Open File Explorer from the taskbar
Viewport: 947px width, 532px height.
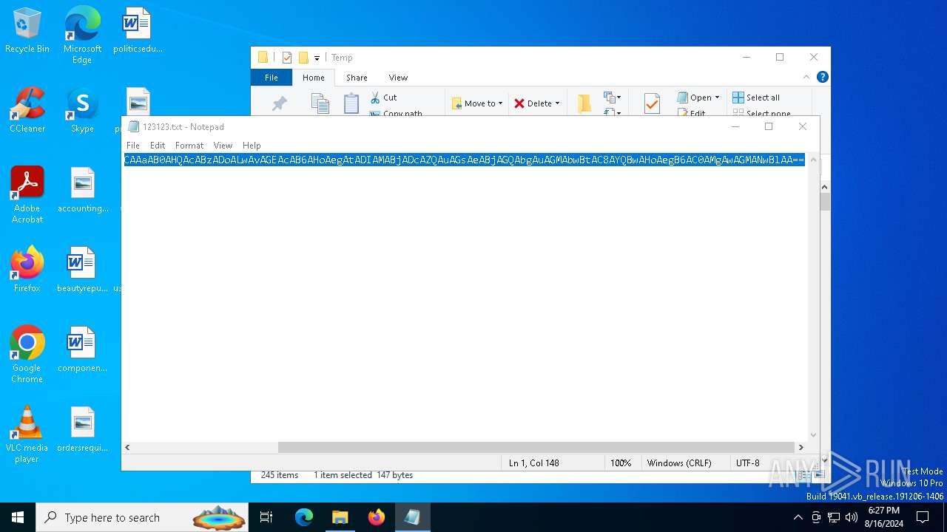340,517
